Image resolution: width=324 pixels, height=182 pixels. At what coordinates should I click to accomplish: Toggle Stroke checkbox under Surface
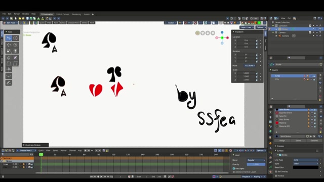(x=280, y=155)
